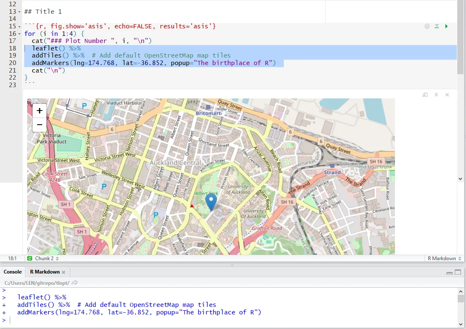
Task: Collapse the chunk output arrows
Action: (x=436, y=95)
